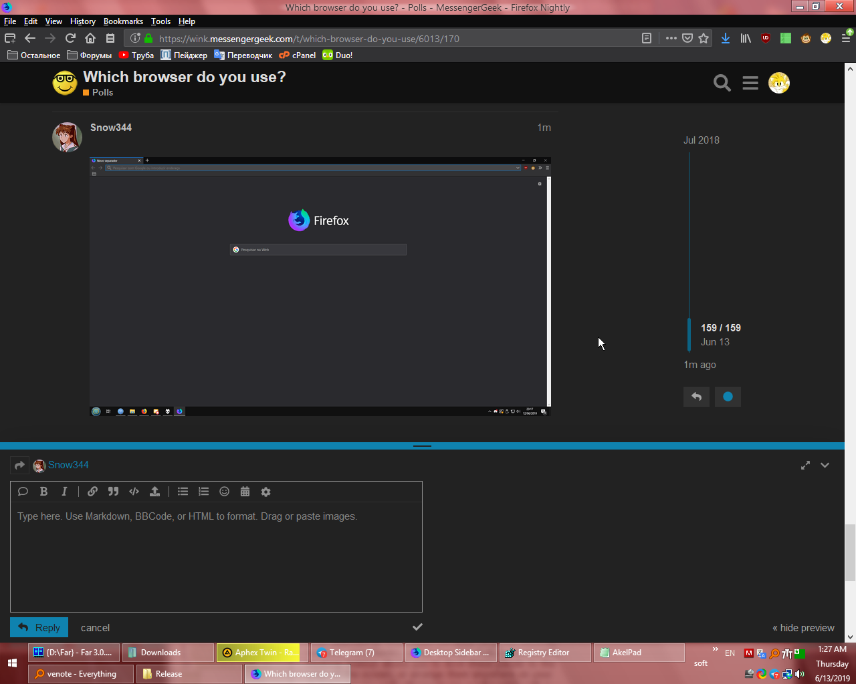This screenshot has width=856, height=684.
Task: Apply italic emphasis in the composer
Action: pyautogui.click(x=64, y=492)
